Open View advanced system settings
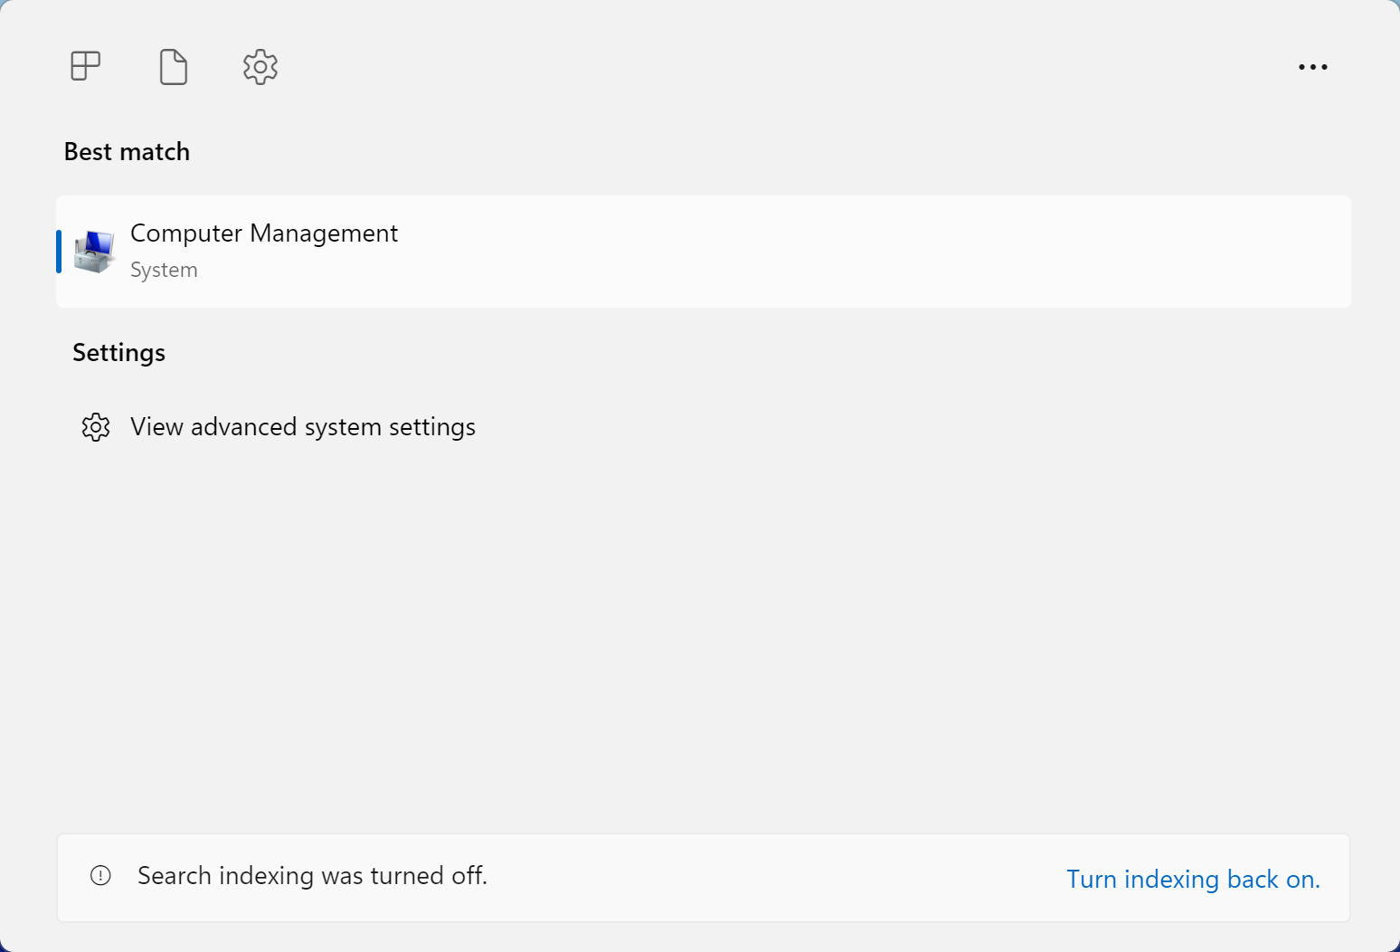This screenshot has height=952, width=1400. pyautogui.click(x=303, y=427)
